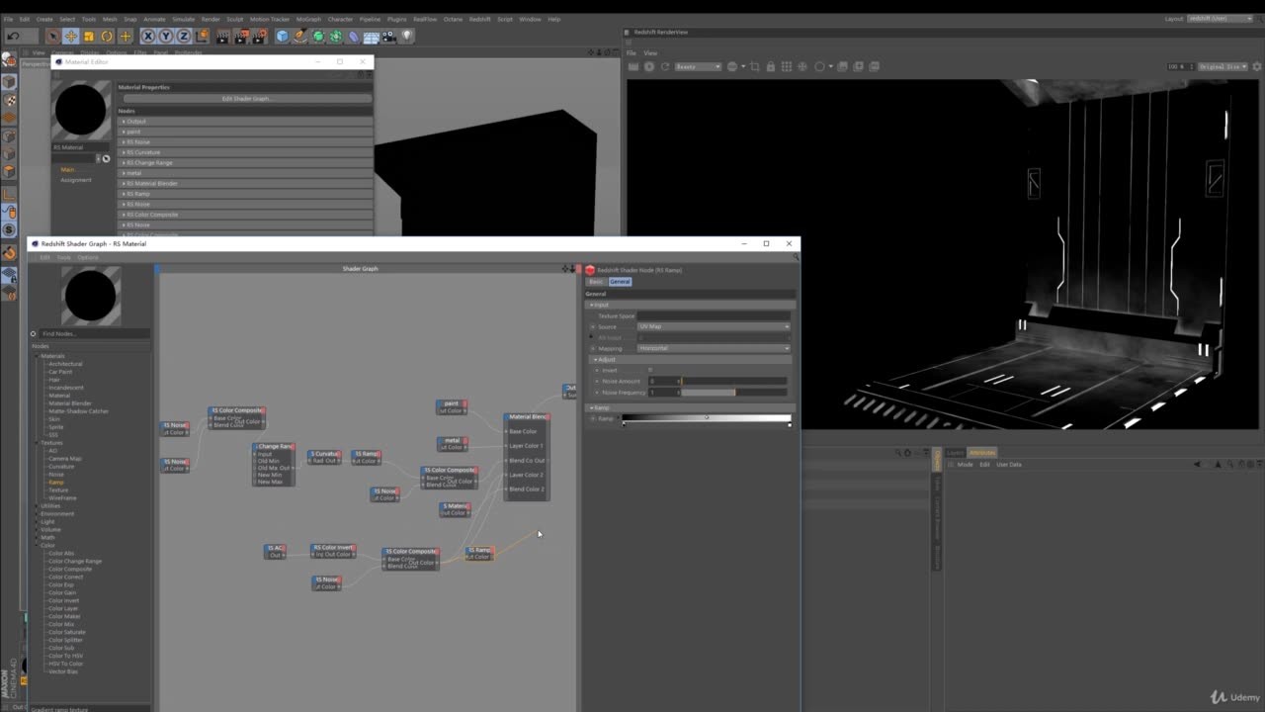Click the lock icon in RenderView toolbar
Image resolution: width=1265 pixels, height=712 pixels.
(x=771, y=66)
